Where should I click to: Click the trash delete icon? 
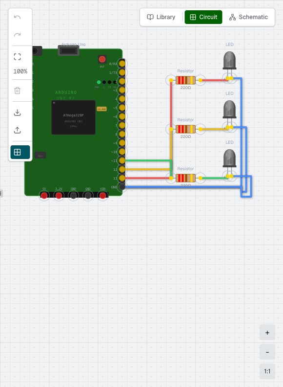17,91
